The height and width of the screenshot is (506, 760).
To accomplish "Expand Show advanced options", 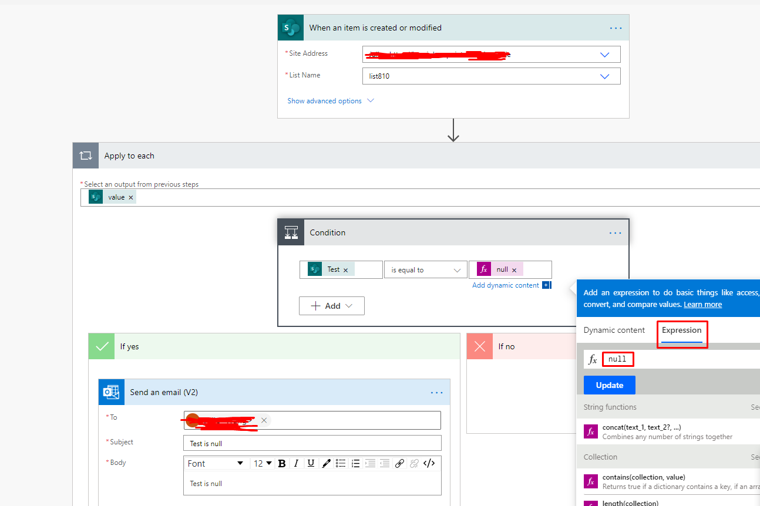I will (331, 101).
